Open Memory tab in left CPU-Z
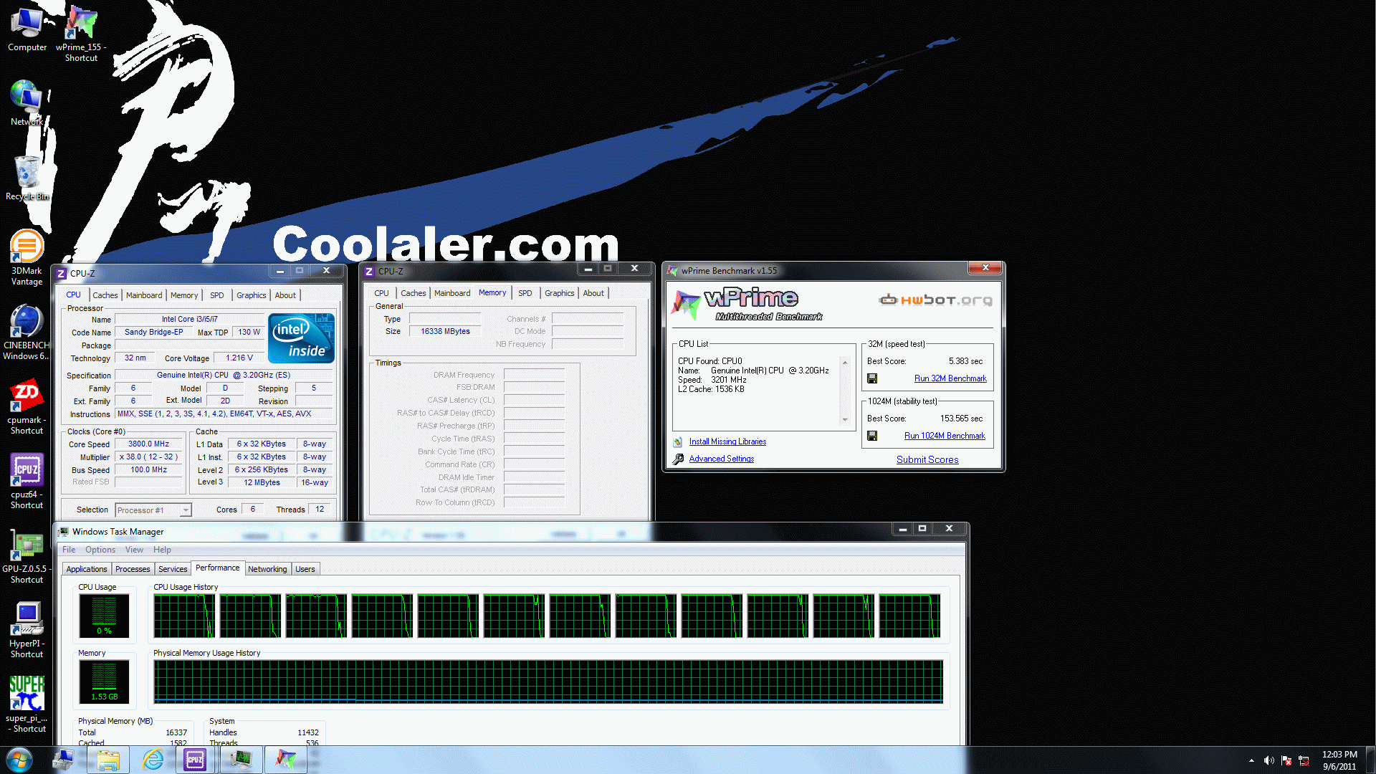The image size is (1376, 774). [x=184, y=295]
